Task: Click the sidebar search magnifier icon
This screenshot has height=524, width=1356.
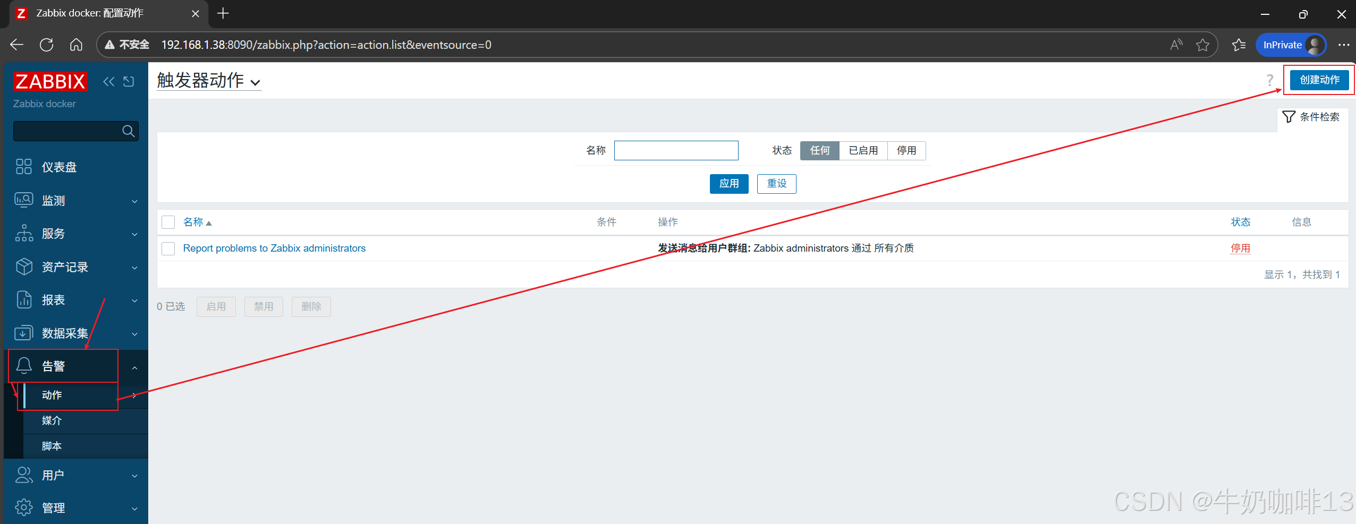Action: click(128, 131)
